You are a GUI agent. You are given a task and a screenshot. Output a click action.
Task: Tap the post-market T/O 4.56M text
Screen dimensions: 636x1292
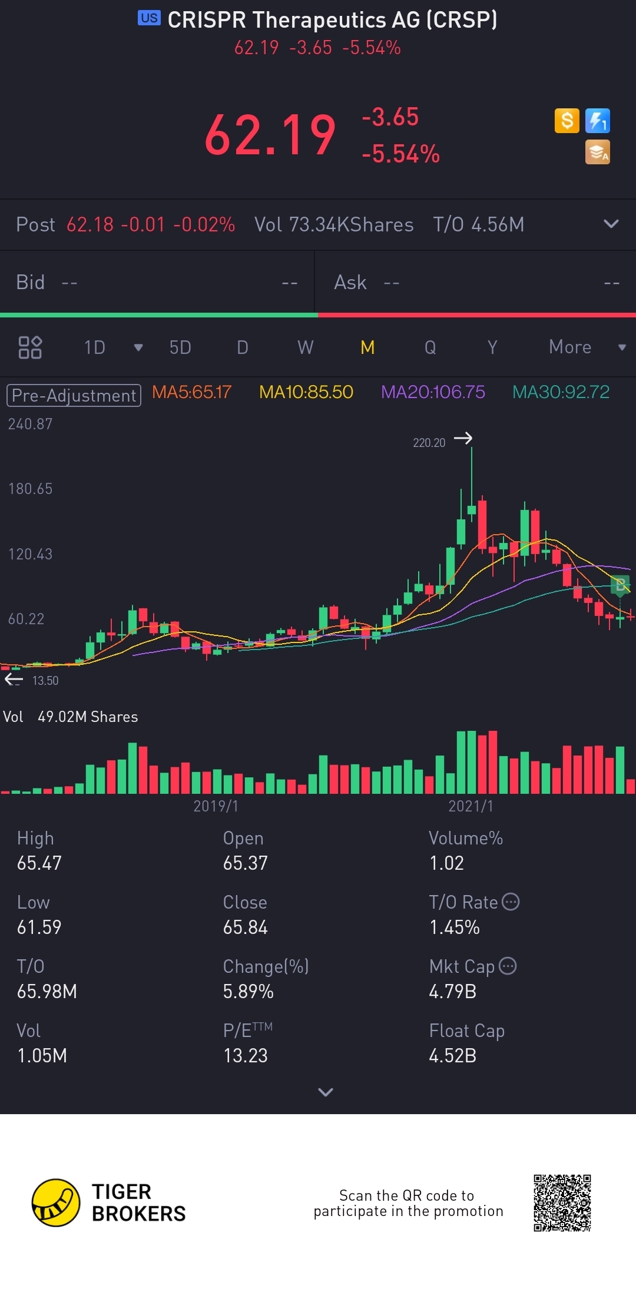(479, 224)
